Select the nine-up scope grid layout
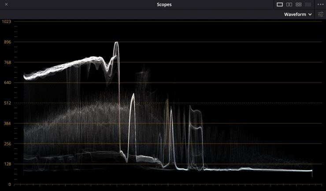 coord(308,4)
